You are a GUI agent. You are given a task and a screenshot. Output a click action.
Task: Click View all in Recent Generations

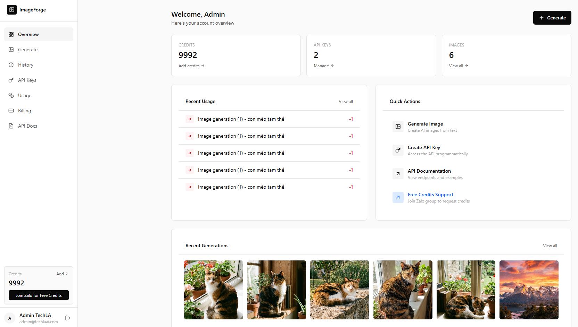(550, 246)
